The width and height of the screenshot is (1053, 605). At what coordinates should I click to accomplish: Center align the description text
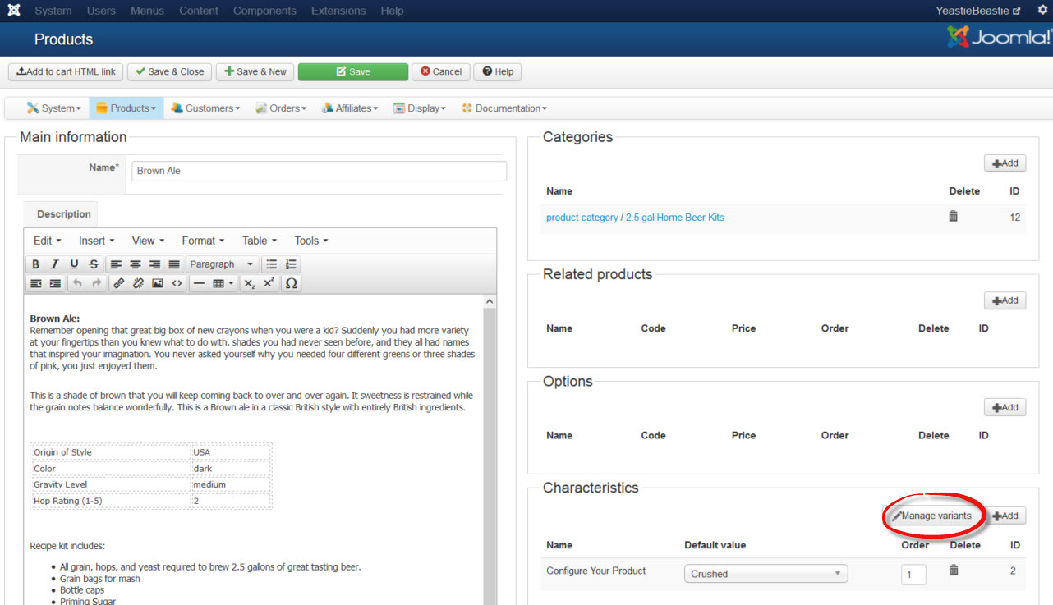coord(135,264)
